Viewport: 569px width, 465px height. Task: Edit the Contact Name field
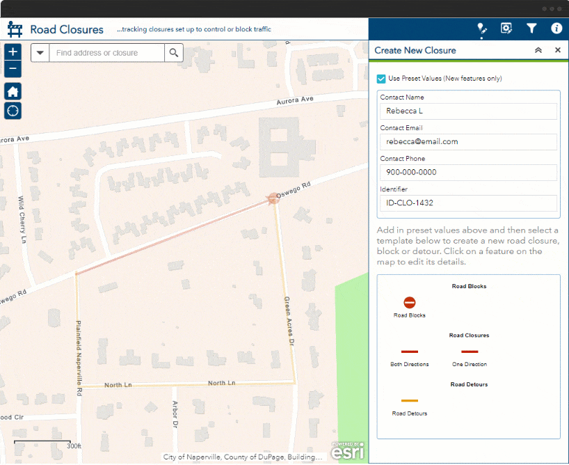[468, 111]
